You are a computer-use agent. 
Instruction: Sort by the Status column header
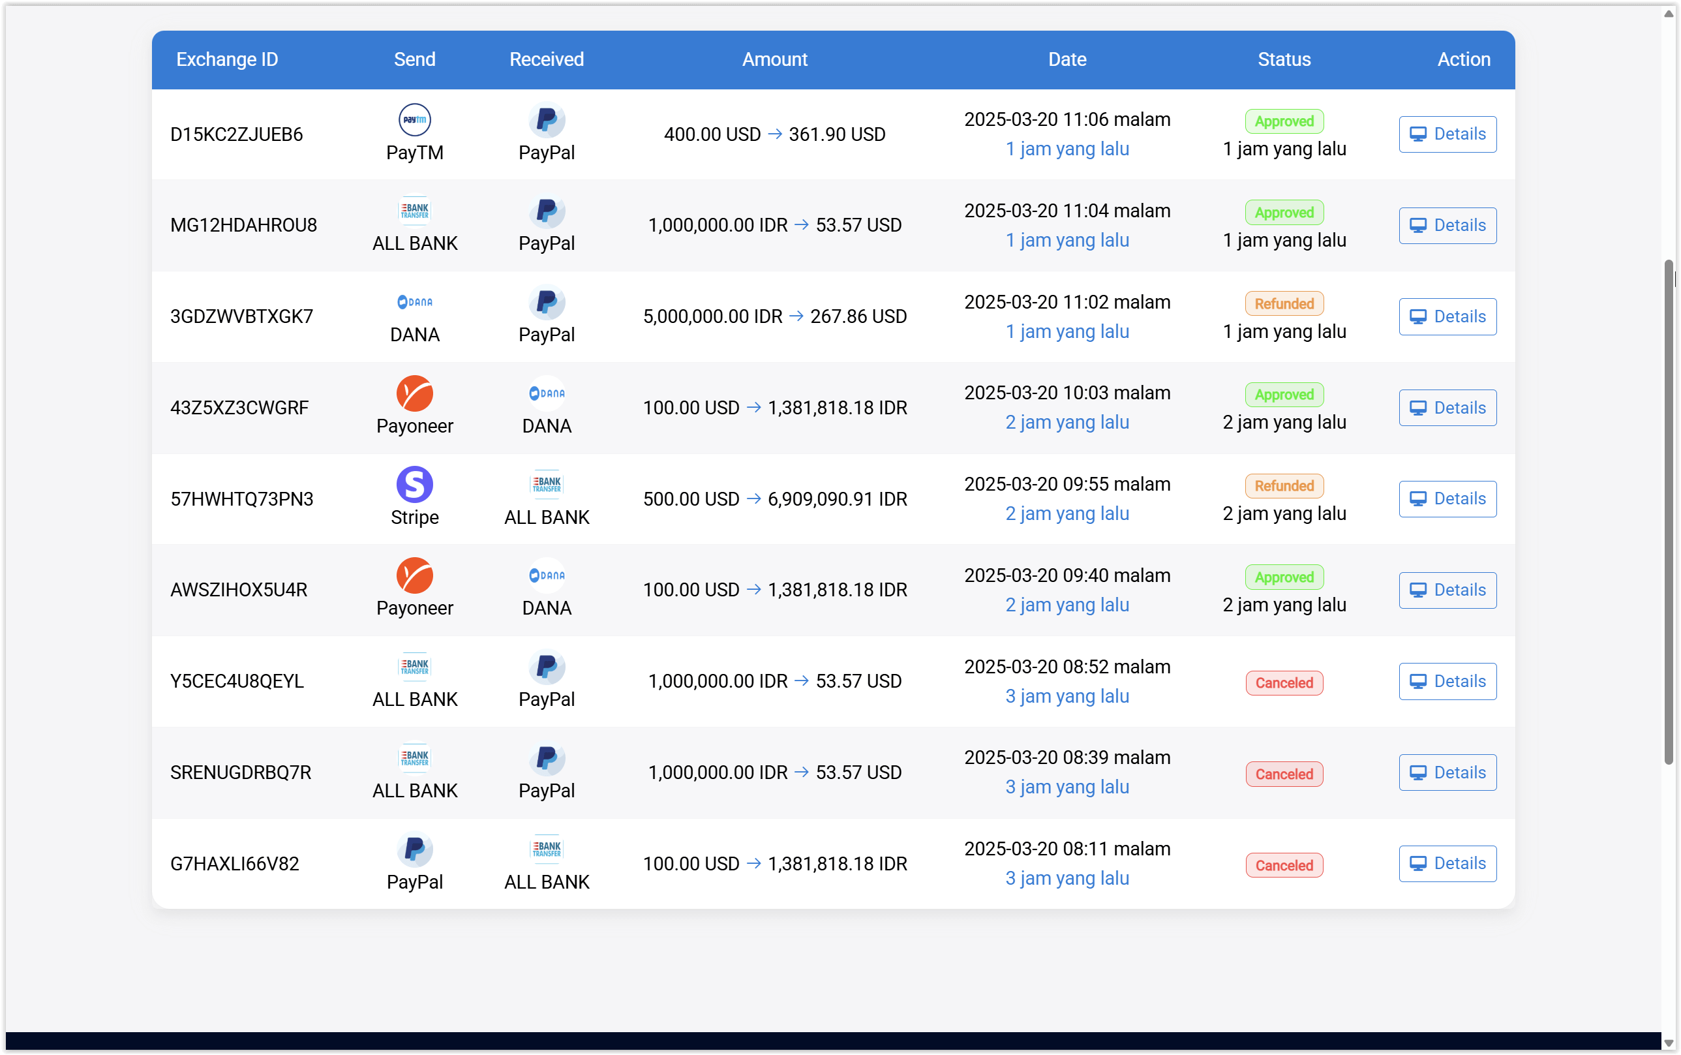(1284, 59)
